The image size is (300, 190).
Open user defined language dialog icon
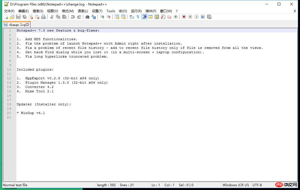tap(150, 17)
